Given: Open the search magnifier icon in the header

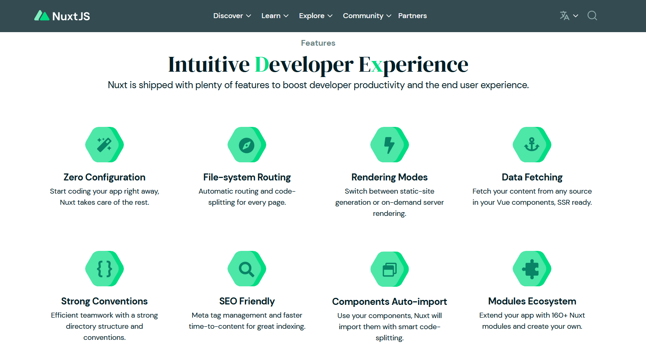Looking at the screenshot, I should pyautogui.click(x=592, y=16).
